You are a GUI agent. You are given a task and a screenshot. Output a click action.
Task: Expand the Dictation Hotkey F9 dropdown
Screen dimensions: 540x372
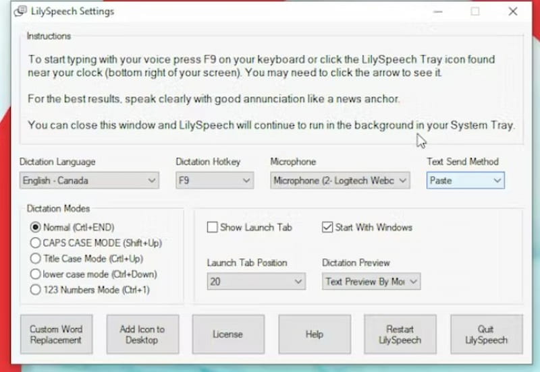(x=215, y=181)
